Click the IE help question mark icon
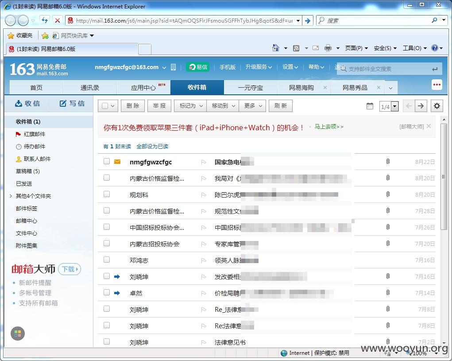The image size is (452, 361). click(x=434, y=48)
